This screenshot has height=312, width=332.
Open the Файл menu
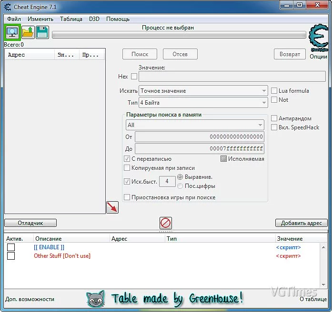(x=14, y=19)
